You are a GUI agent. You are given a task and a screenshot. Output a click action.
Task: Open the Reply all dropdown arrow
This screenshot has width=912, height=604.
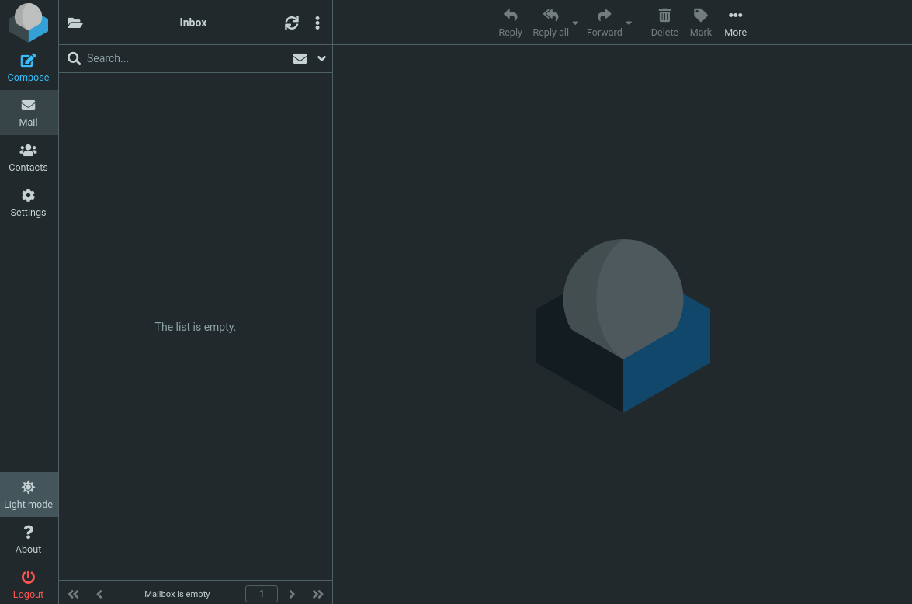pos(575,23)
